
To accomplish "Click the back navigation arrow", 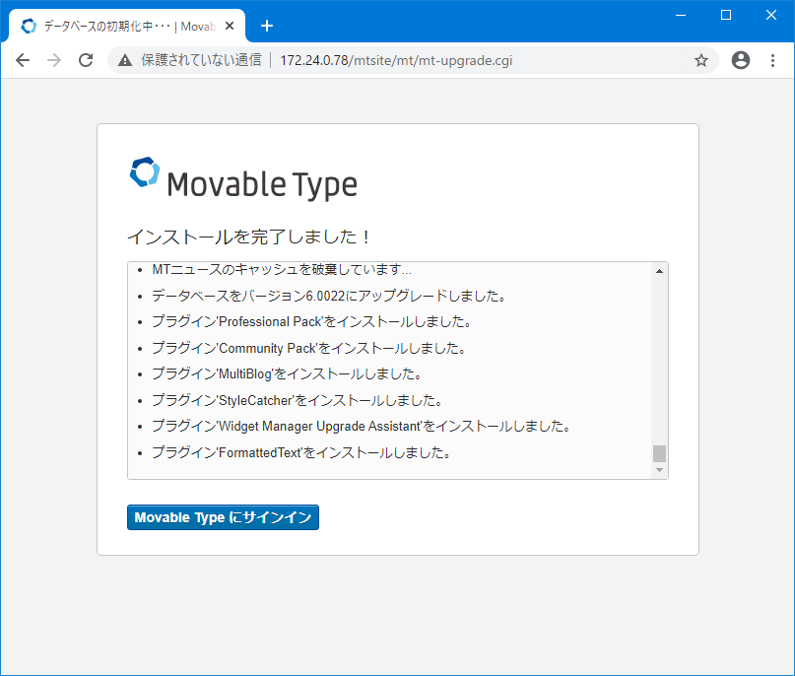I will [23, 60].
